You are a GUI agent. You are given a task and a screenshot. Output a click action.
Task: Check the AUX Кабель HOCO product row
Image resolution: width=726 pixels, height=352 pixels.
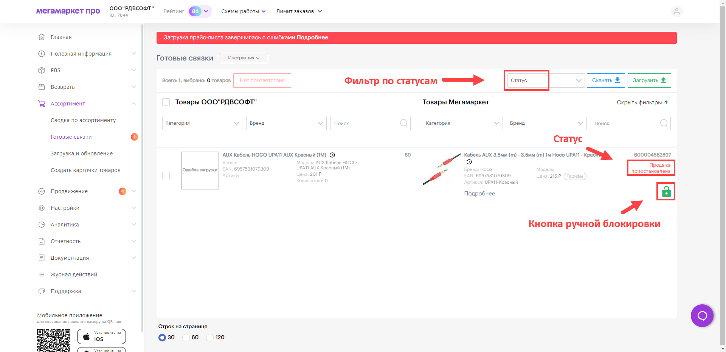166,175
